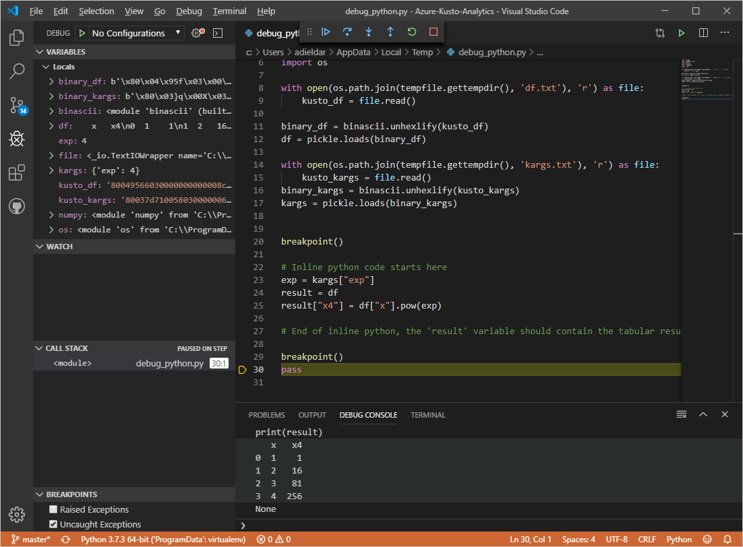Switch to the Terminal tab
This screenshot has width=743, height=547.
(x=427, y=415)
